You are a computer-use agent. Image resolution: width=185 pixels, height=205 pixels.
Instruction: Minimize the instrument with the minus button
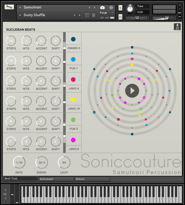[x=180, y=9]
